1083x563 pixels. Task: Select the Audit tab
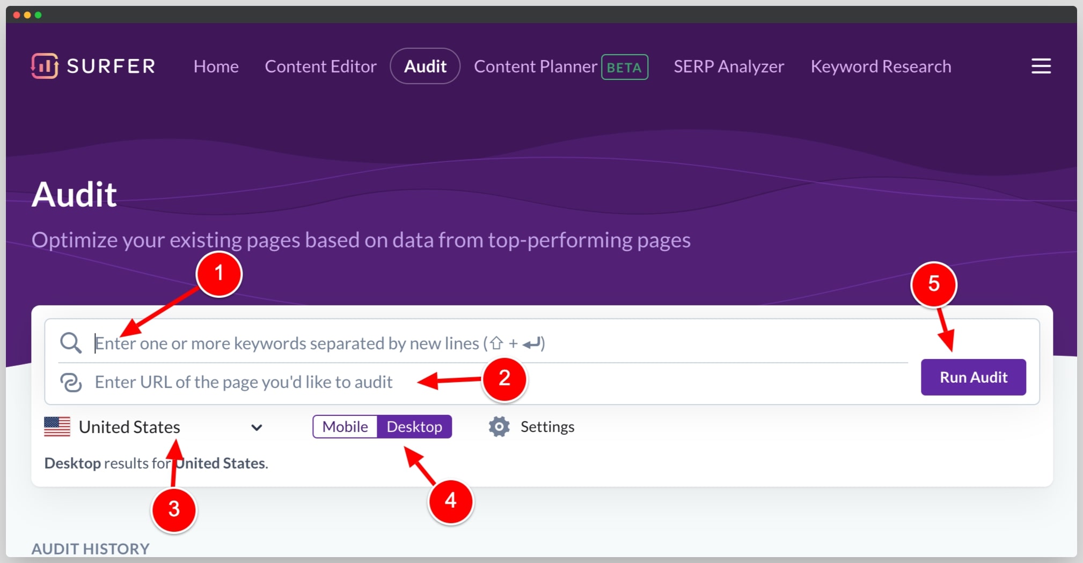point(425,66)
